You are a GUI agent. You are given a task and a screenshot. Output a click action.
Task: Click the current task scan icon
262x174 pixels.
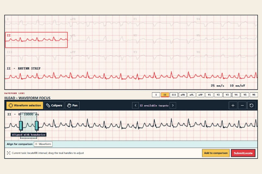[9, 153]
